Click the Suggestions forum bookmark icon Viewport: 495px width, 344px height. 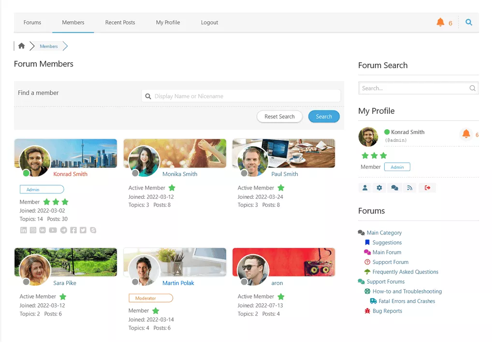(x=367, y=243)
